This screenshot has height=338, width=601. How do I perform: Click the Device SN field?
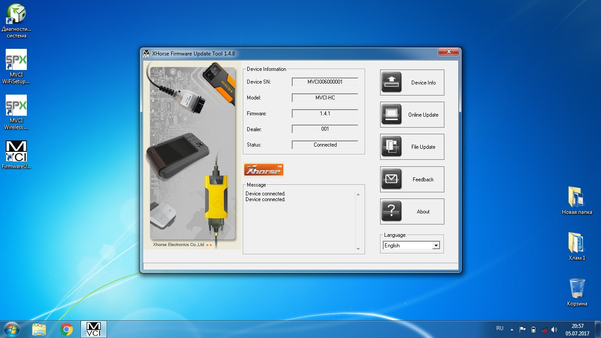(325, 82)
